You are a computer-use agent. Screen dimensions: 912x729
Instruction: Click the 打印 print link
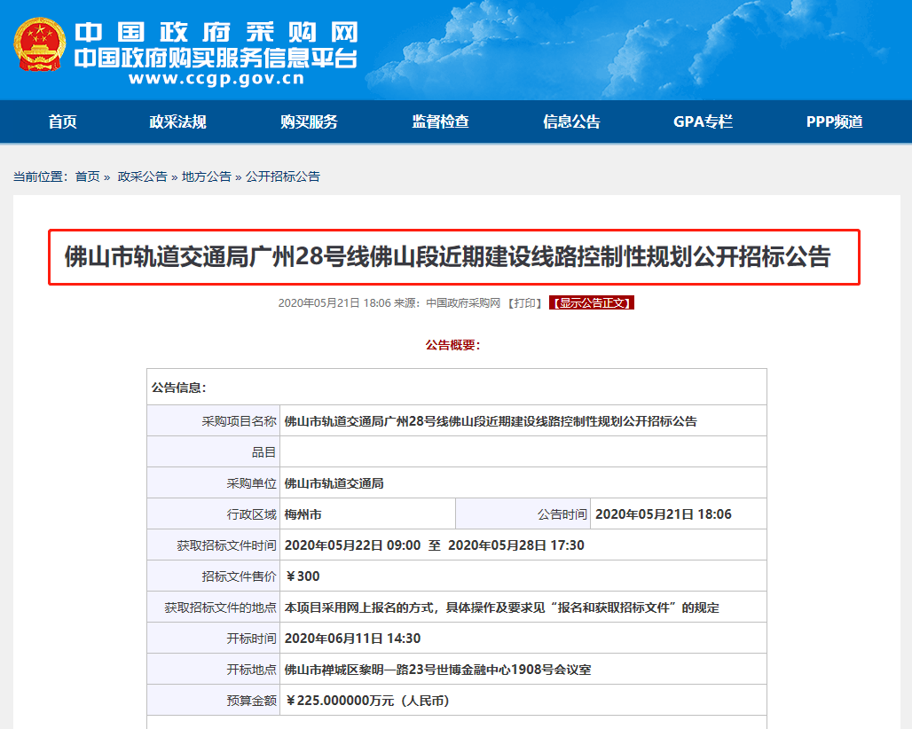pyautogui.click(x=526, y=303)
